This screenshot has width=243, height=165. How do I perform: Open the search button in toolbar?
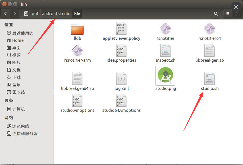pos(216,14)
